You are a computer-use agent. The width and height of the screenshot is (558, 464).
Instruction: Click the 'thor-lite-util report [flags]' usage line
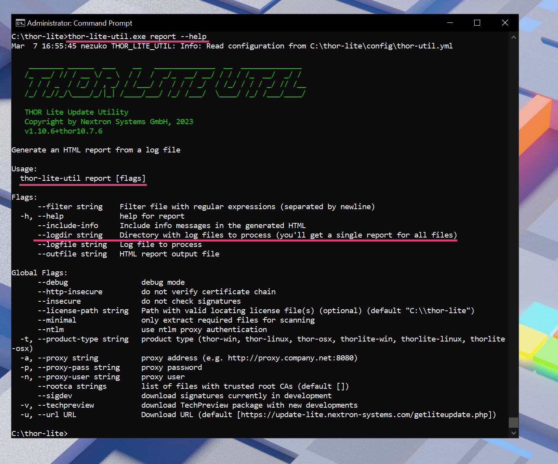(x=83, y=178)
